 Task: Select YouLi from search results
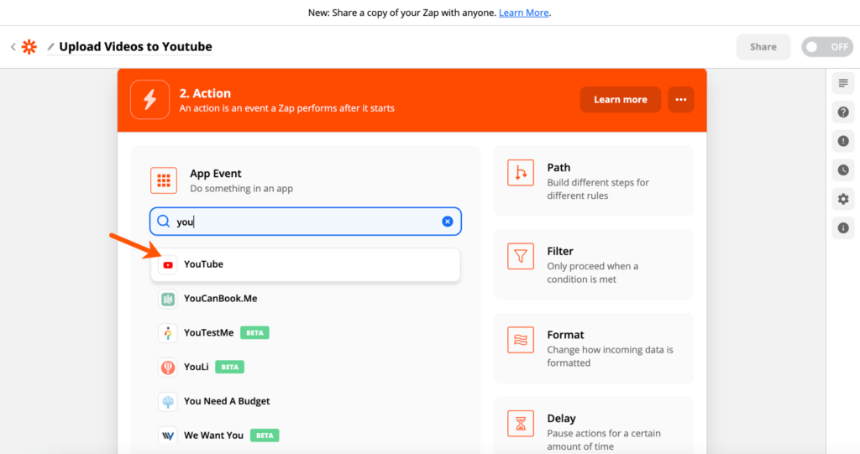click(306, 367)
